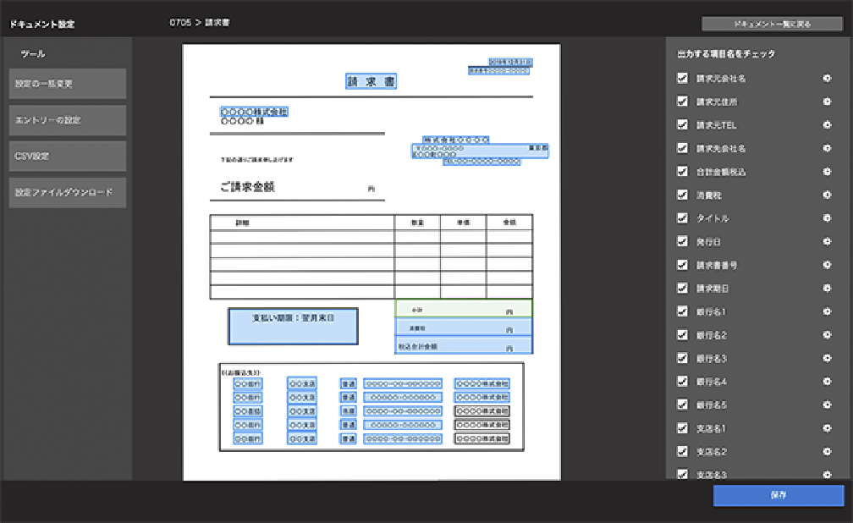Click the gear icon next to 消費税
Image resolution: width=853 pixels, height=523 pixels.
827,195
